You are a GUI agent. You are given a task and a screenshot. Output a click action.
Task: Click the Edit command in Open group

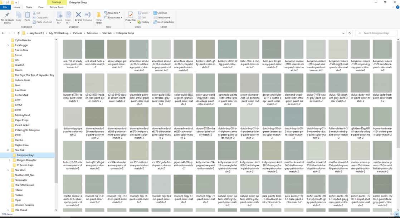point(142,17)
